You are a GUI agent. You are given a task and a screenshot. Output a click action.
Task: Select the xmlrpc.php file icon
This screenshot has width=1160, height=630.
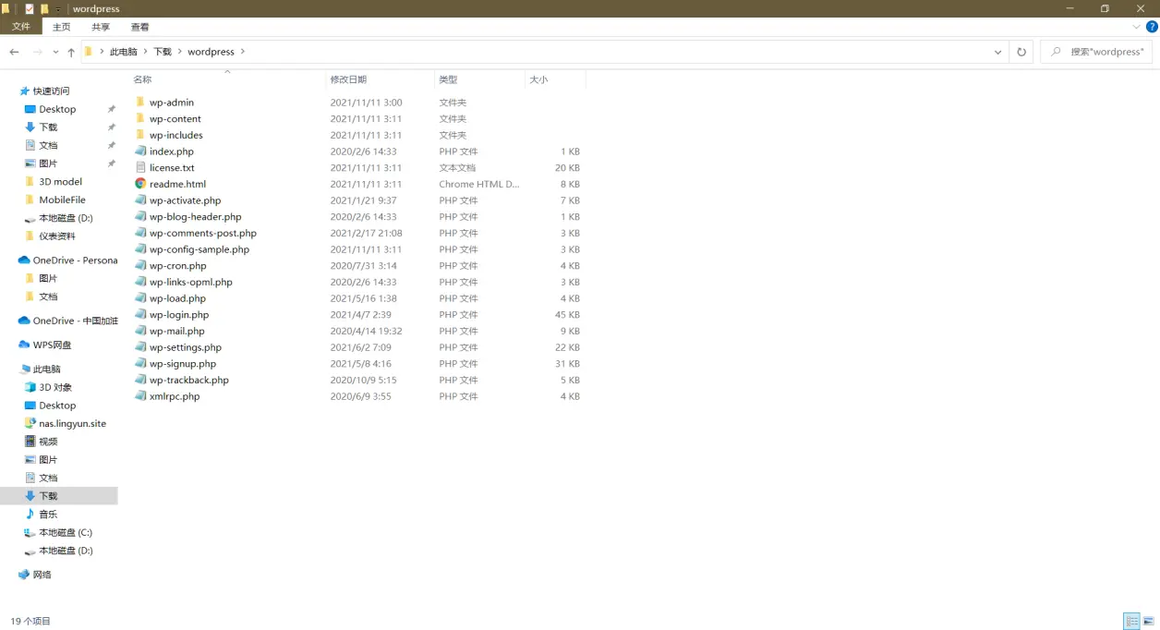click(x=140, y=396)
